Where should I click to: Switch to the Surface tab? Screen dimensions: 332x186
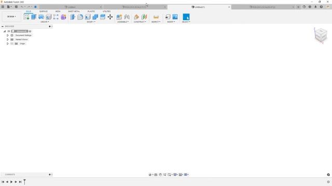click(x=44, y=11)
